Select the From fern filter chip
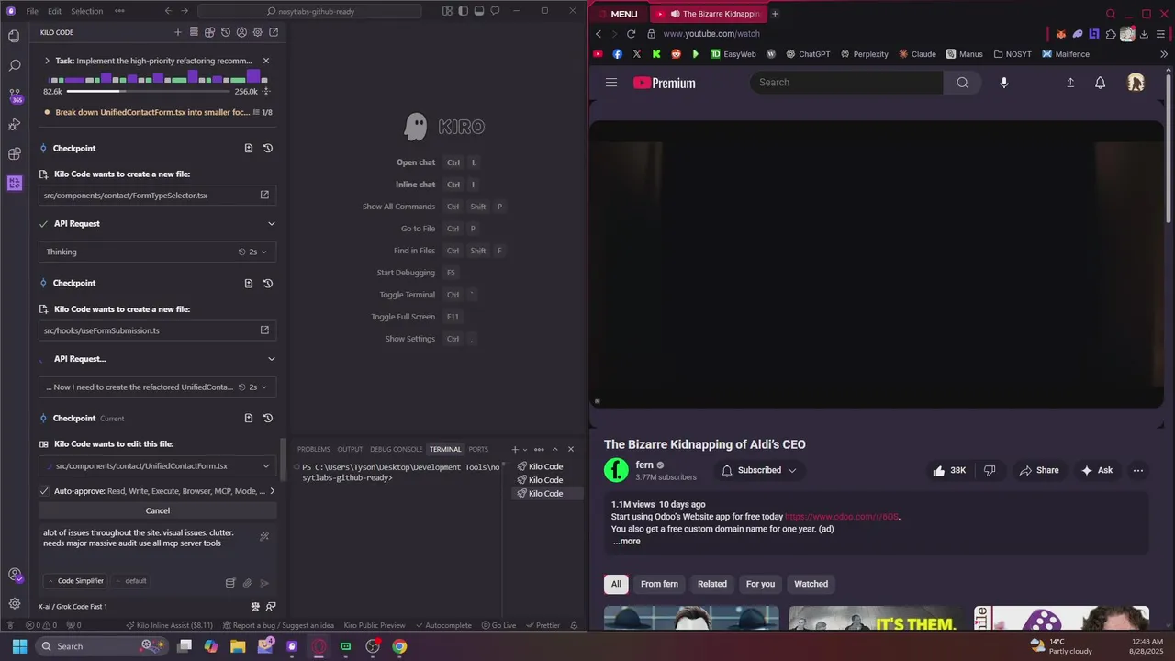Screen dimensions: 1175x661 pyautogui.click(x=659, y=584)
